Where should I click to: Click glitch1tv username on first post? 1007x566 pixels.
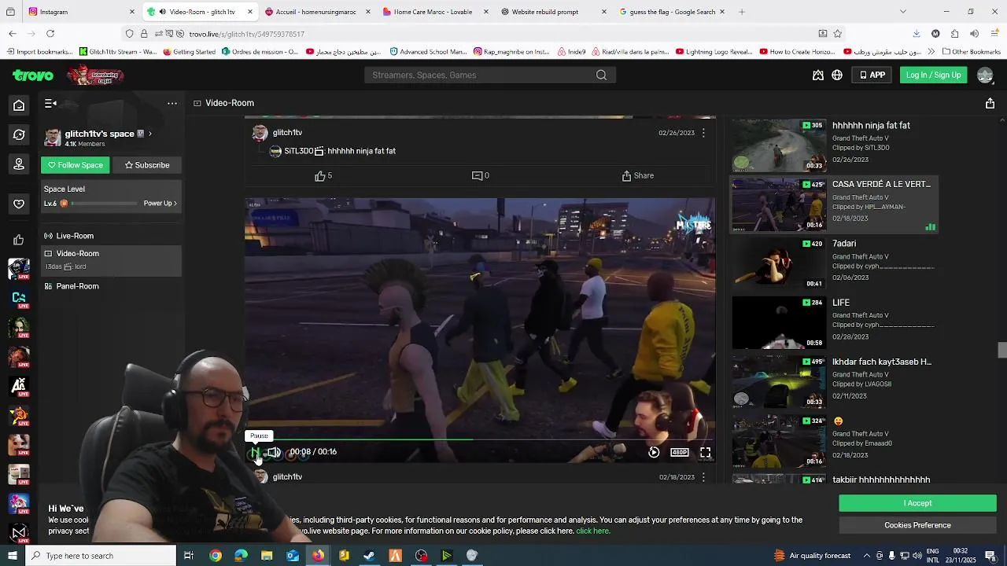287,133
